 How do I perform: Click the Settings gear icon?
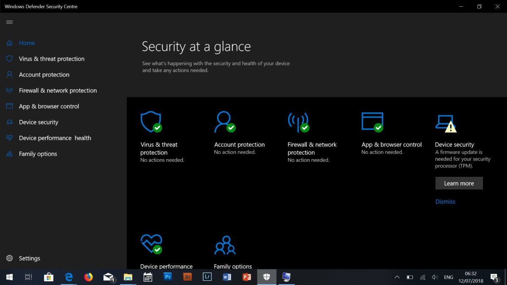pyautogui.click(x=9, y=258)
